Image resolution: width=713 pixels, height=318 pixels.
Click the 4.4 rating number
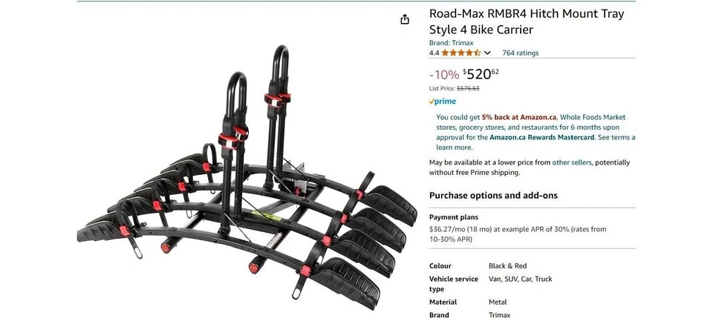pos(434,53)
